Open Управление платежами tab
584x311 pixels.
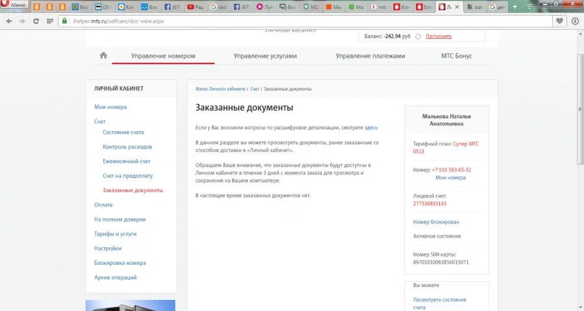371,56
